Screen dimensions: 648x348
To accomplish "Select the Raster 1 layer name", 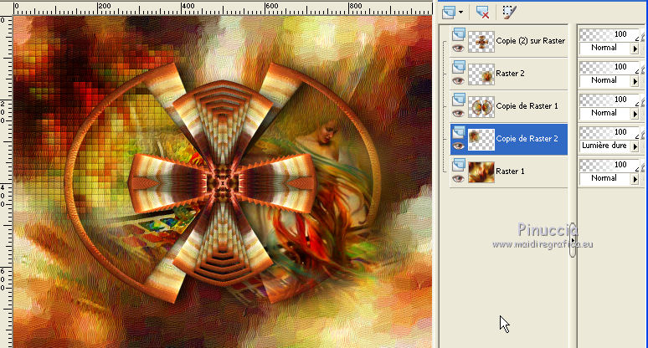I will pyautogui.click(x=510, y=171).
